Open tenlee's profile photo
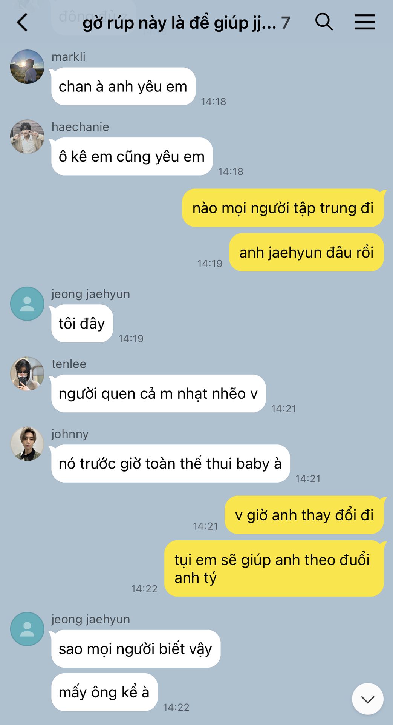 point(27,374)
